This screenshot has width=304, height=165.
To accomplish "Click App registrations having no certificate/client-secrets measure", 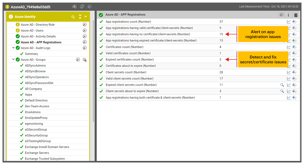I will tap(148, 34).
